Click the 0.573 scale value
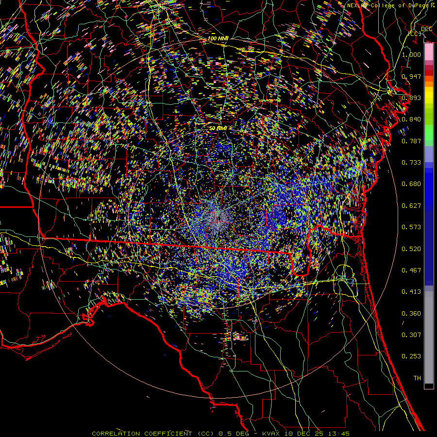The width and height of the screenshot is (437, 437). point(411,227)
